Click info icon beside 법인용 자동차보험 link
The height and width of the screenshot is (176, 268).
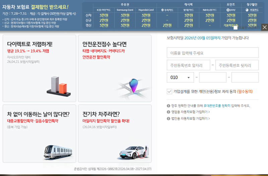[x=169, y=119]
